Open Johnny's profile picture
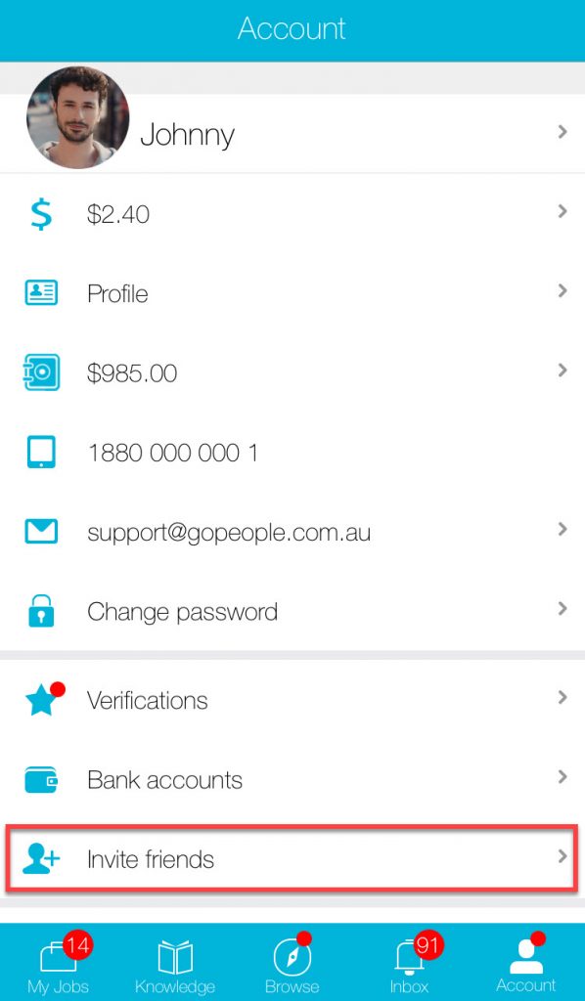This screenshot has width=585, height=1001. point(77,117)
